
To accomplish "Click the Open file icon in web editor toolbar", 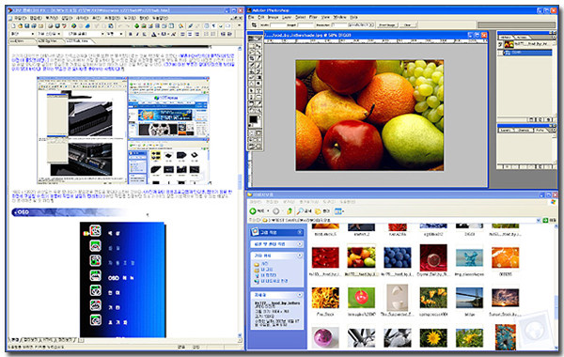I will pos(21,26).
